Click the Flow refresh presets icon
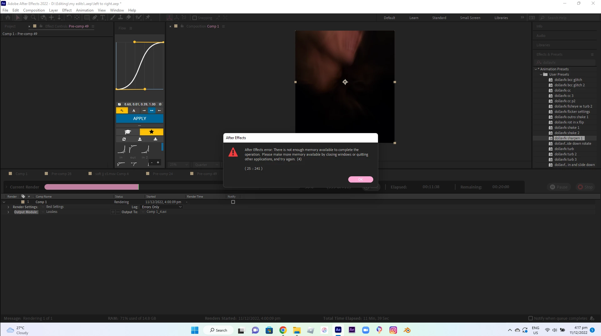The width and height of the screenshot is (601, 336). [124, 139]
